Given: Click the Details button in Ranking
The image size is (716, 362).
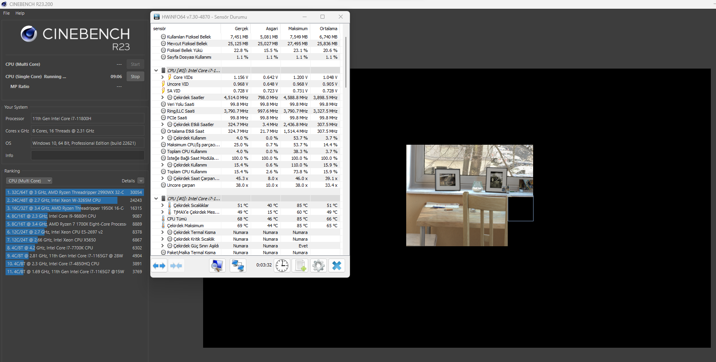Looking at the screenshot, I should coord(128,181).
